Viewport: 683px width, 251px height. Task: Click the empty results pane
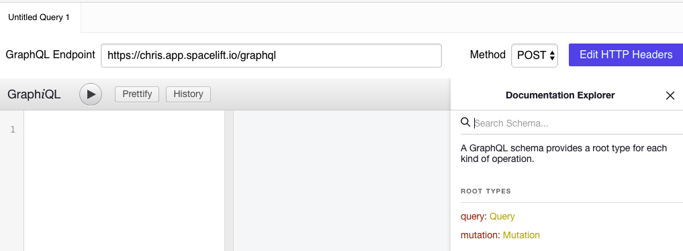[x=342, y=180]
